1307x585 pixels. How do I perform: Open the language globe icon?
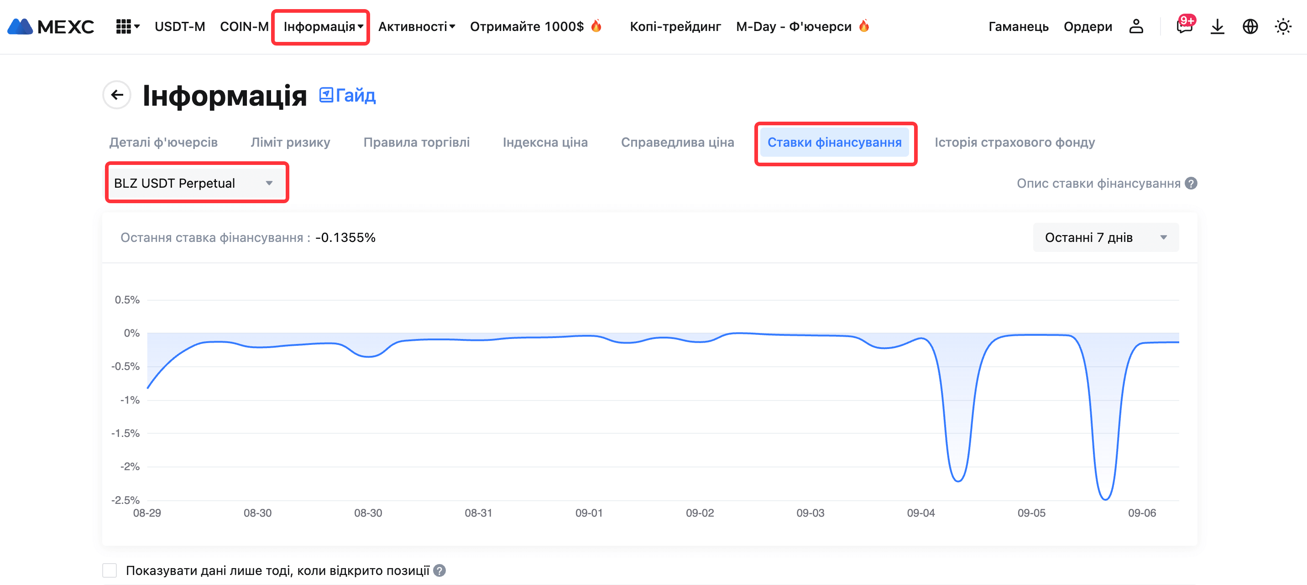click(1249, 26)
